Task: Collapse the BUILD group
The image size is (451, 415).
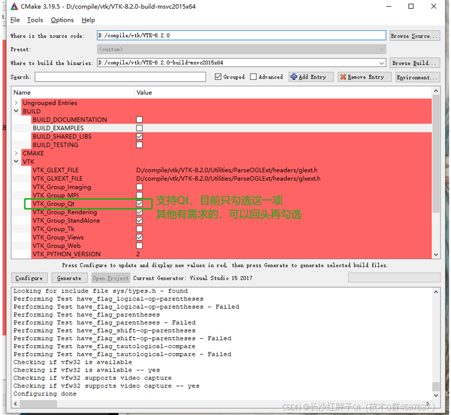Action: click(x=17, y=111)
